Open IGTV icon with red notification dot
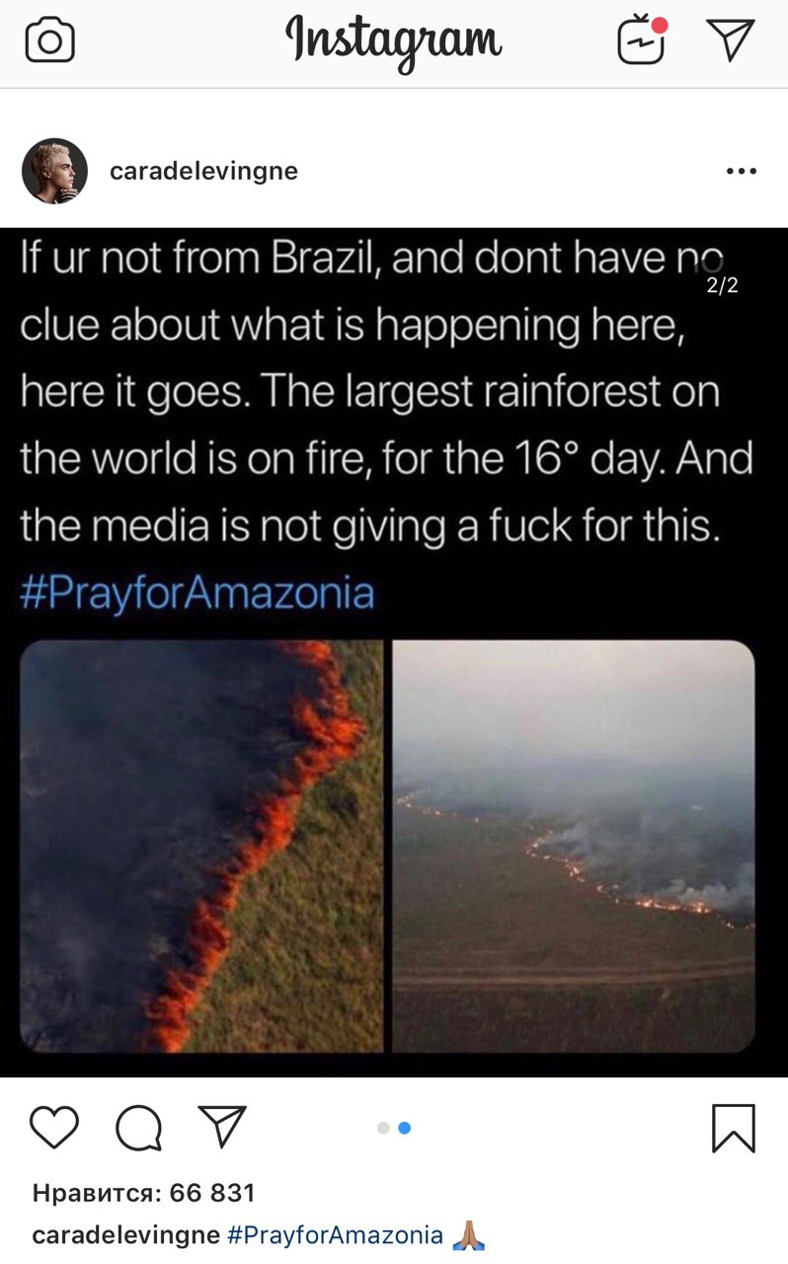This screenshot has height=1264, width=788. (x=642, y=40)
